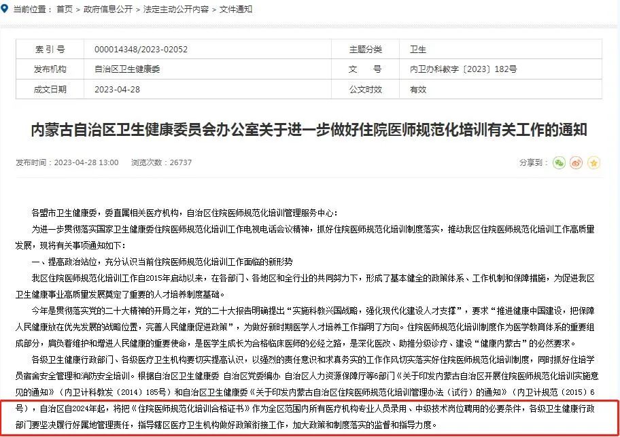Viewport: 620px width, 437px height.
Task: Open 政府信息公开 breadcrumb link
Action: (x=108, y=9)
